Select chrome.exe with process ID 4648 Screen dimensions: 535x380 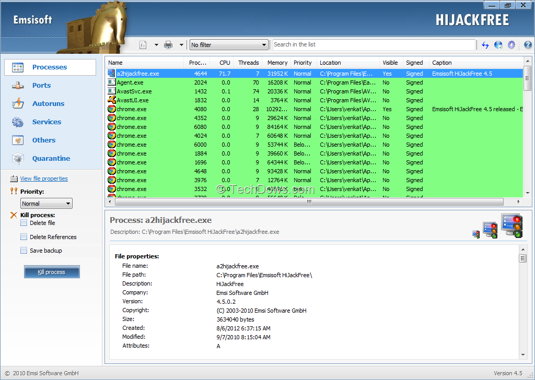(x=314, y=171)
